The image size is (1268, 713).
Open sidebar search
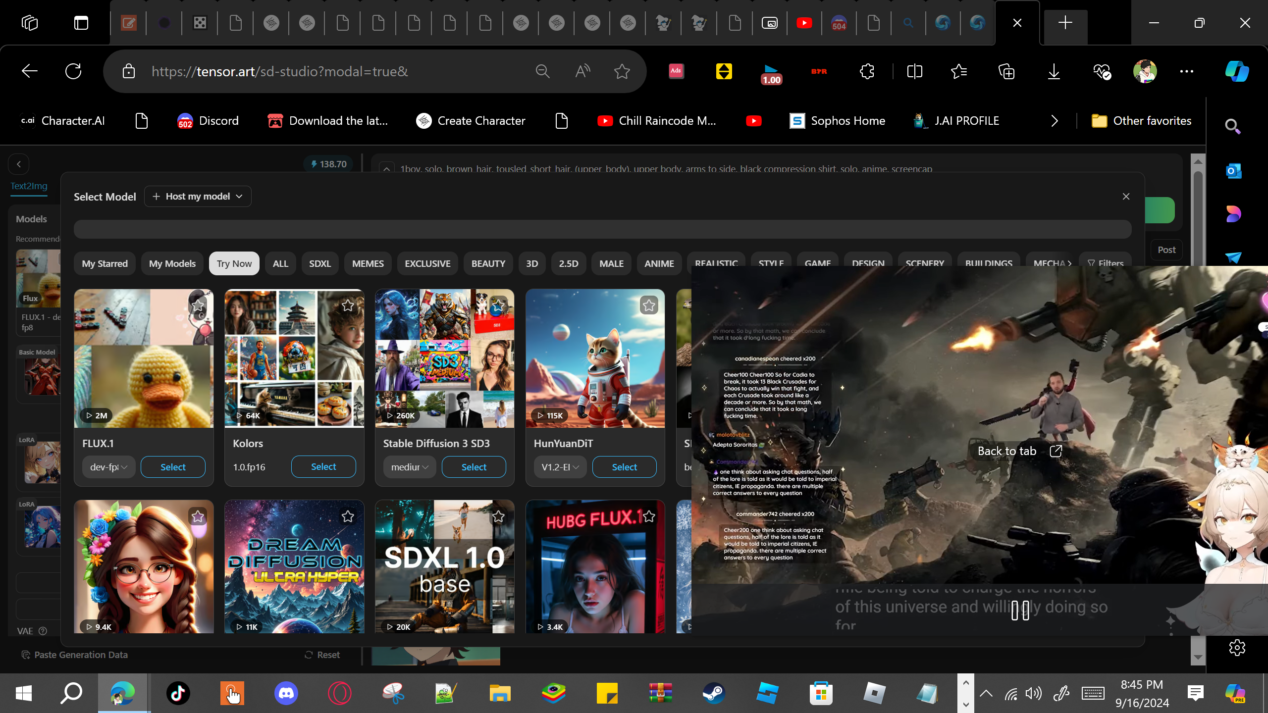coord(1233,127)
